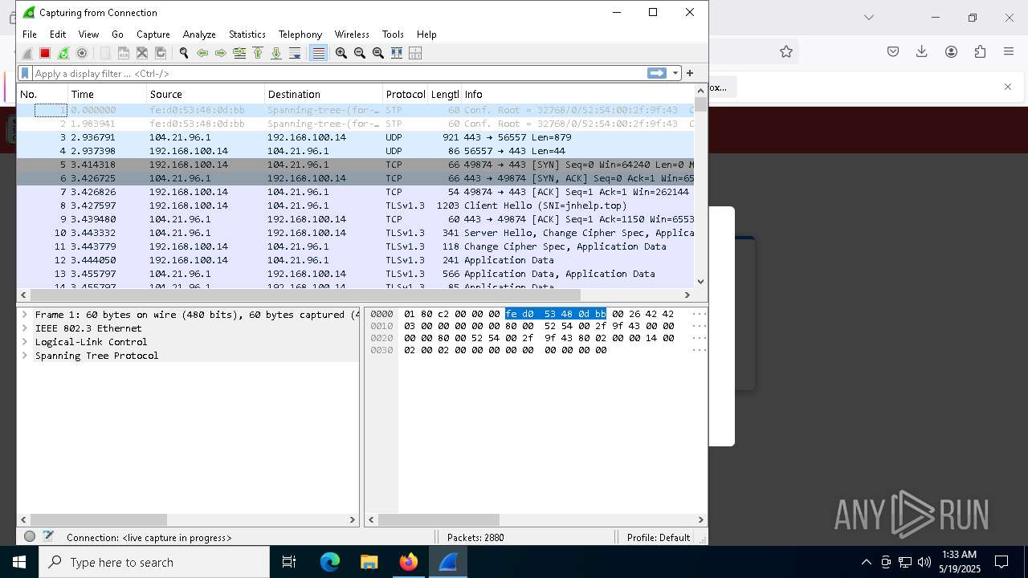Open the Telephony menu
This screenshot has height=578, width=1028.
[300, 35]
